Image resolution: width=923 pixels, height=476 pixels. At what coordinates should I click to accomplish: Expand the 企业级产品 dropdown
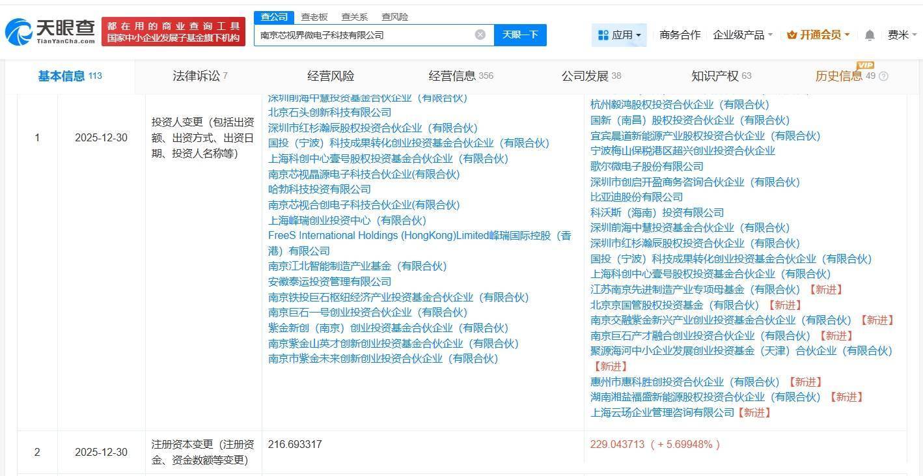[771, 35]
